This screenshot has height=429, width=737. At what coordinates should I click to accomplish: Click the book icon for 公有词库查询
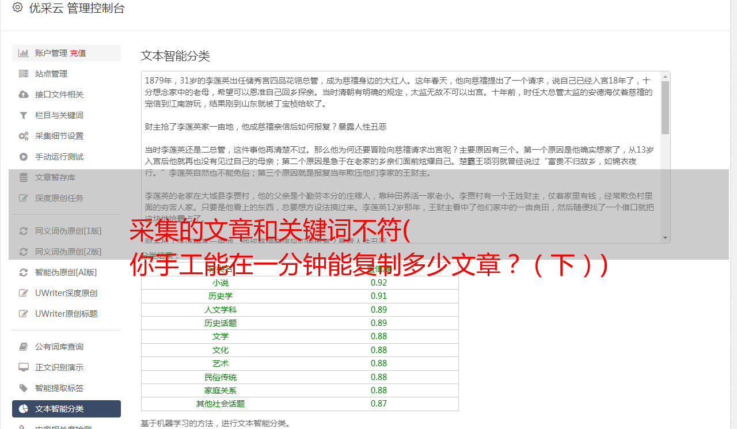pos(24,347)
